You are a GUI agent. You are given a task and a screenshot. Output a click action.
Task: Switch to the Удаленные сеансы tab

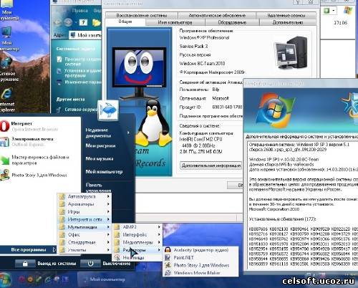[x=286, y=15]
